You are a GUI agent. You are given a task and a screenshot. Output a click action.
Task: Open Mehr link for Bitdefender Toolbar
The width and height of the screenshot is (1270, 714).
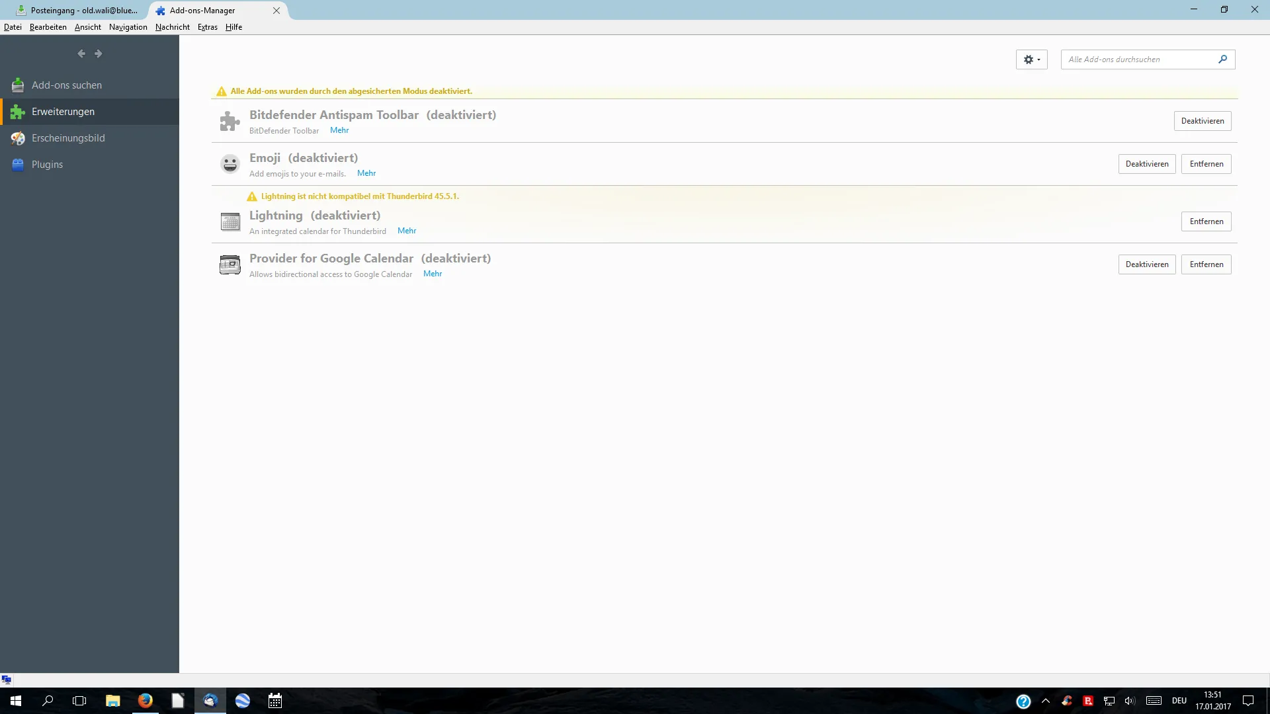click(339, 130)
